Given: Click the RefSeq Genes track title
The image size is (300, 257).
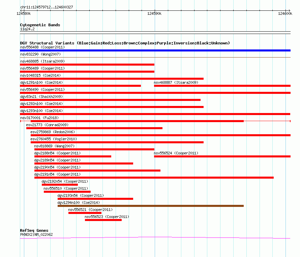Looking at the screenshot, I should click(x=34, y=230).
